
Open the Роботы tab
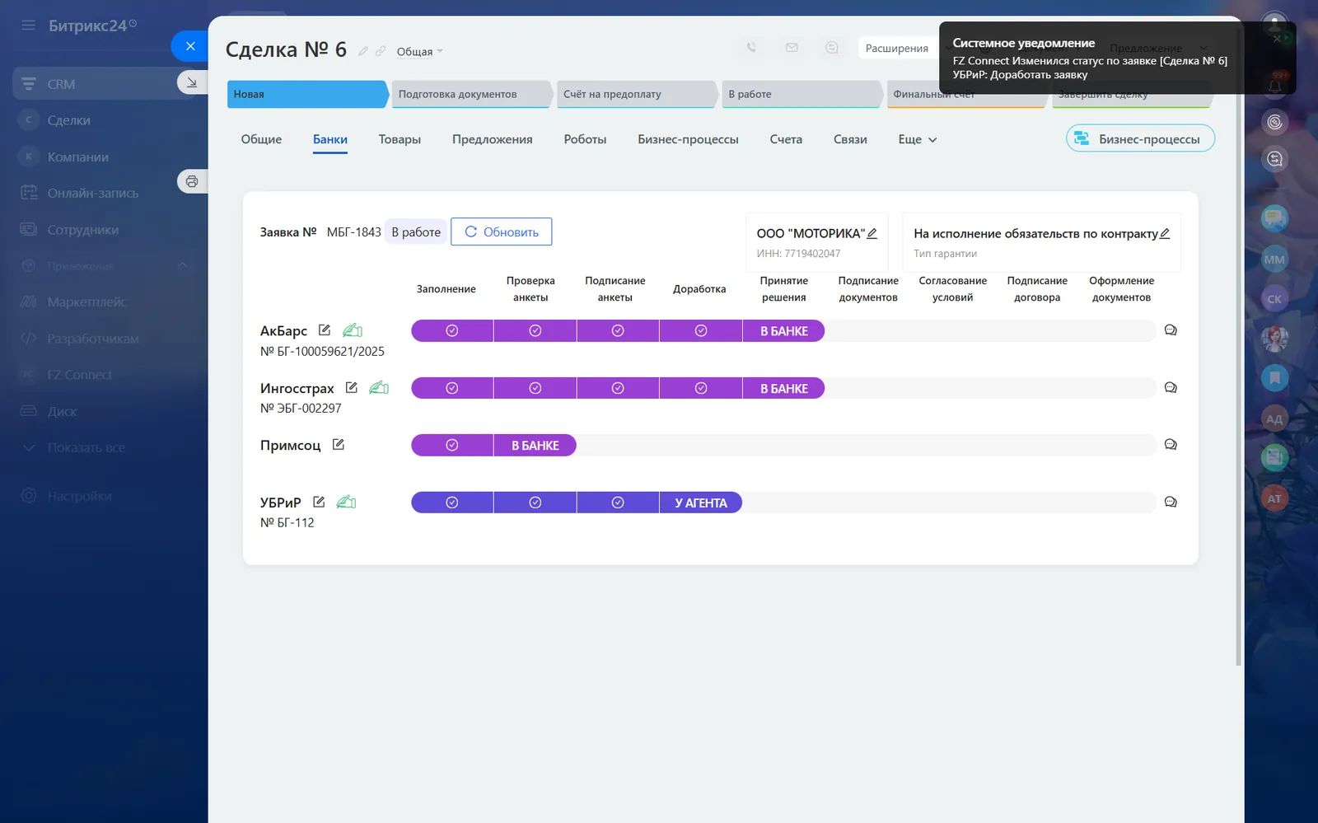point(585,140)
